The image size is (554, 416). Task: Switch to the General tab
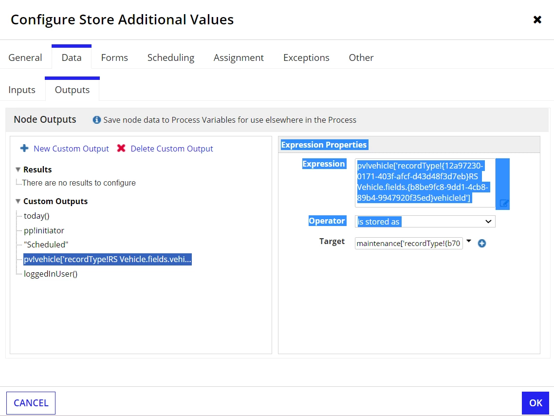tap(25, 57)
